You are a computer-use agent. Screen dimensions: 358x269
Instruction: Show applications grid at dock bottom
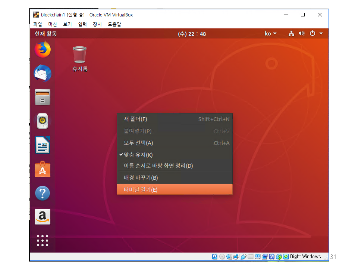[43, 241]
